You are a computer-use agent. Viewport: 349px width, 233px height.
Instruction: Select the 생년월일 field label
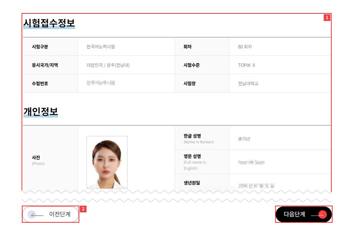pyautogui.click(x=192, y=183)
